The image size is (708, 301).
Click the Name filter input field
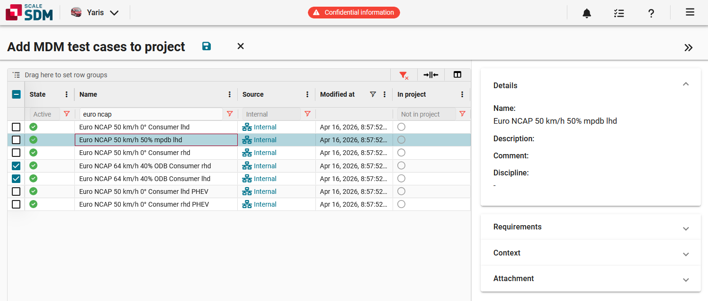click(x=151, y=114)
